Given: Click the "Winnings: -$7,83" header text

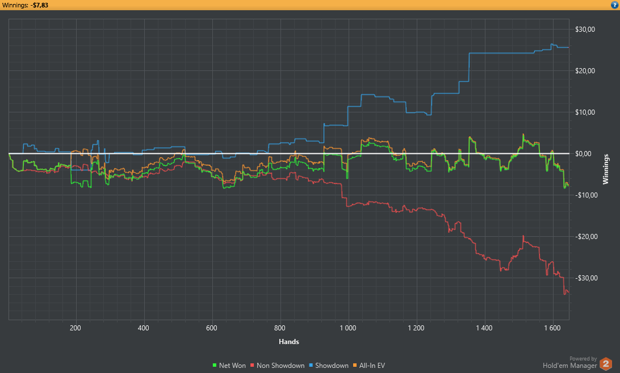Looking at the screenshot, I should point(25,5).
